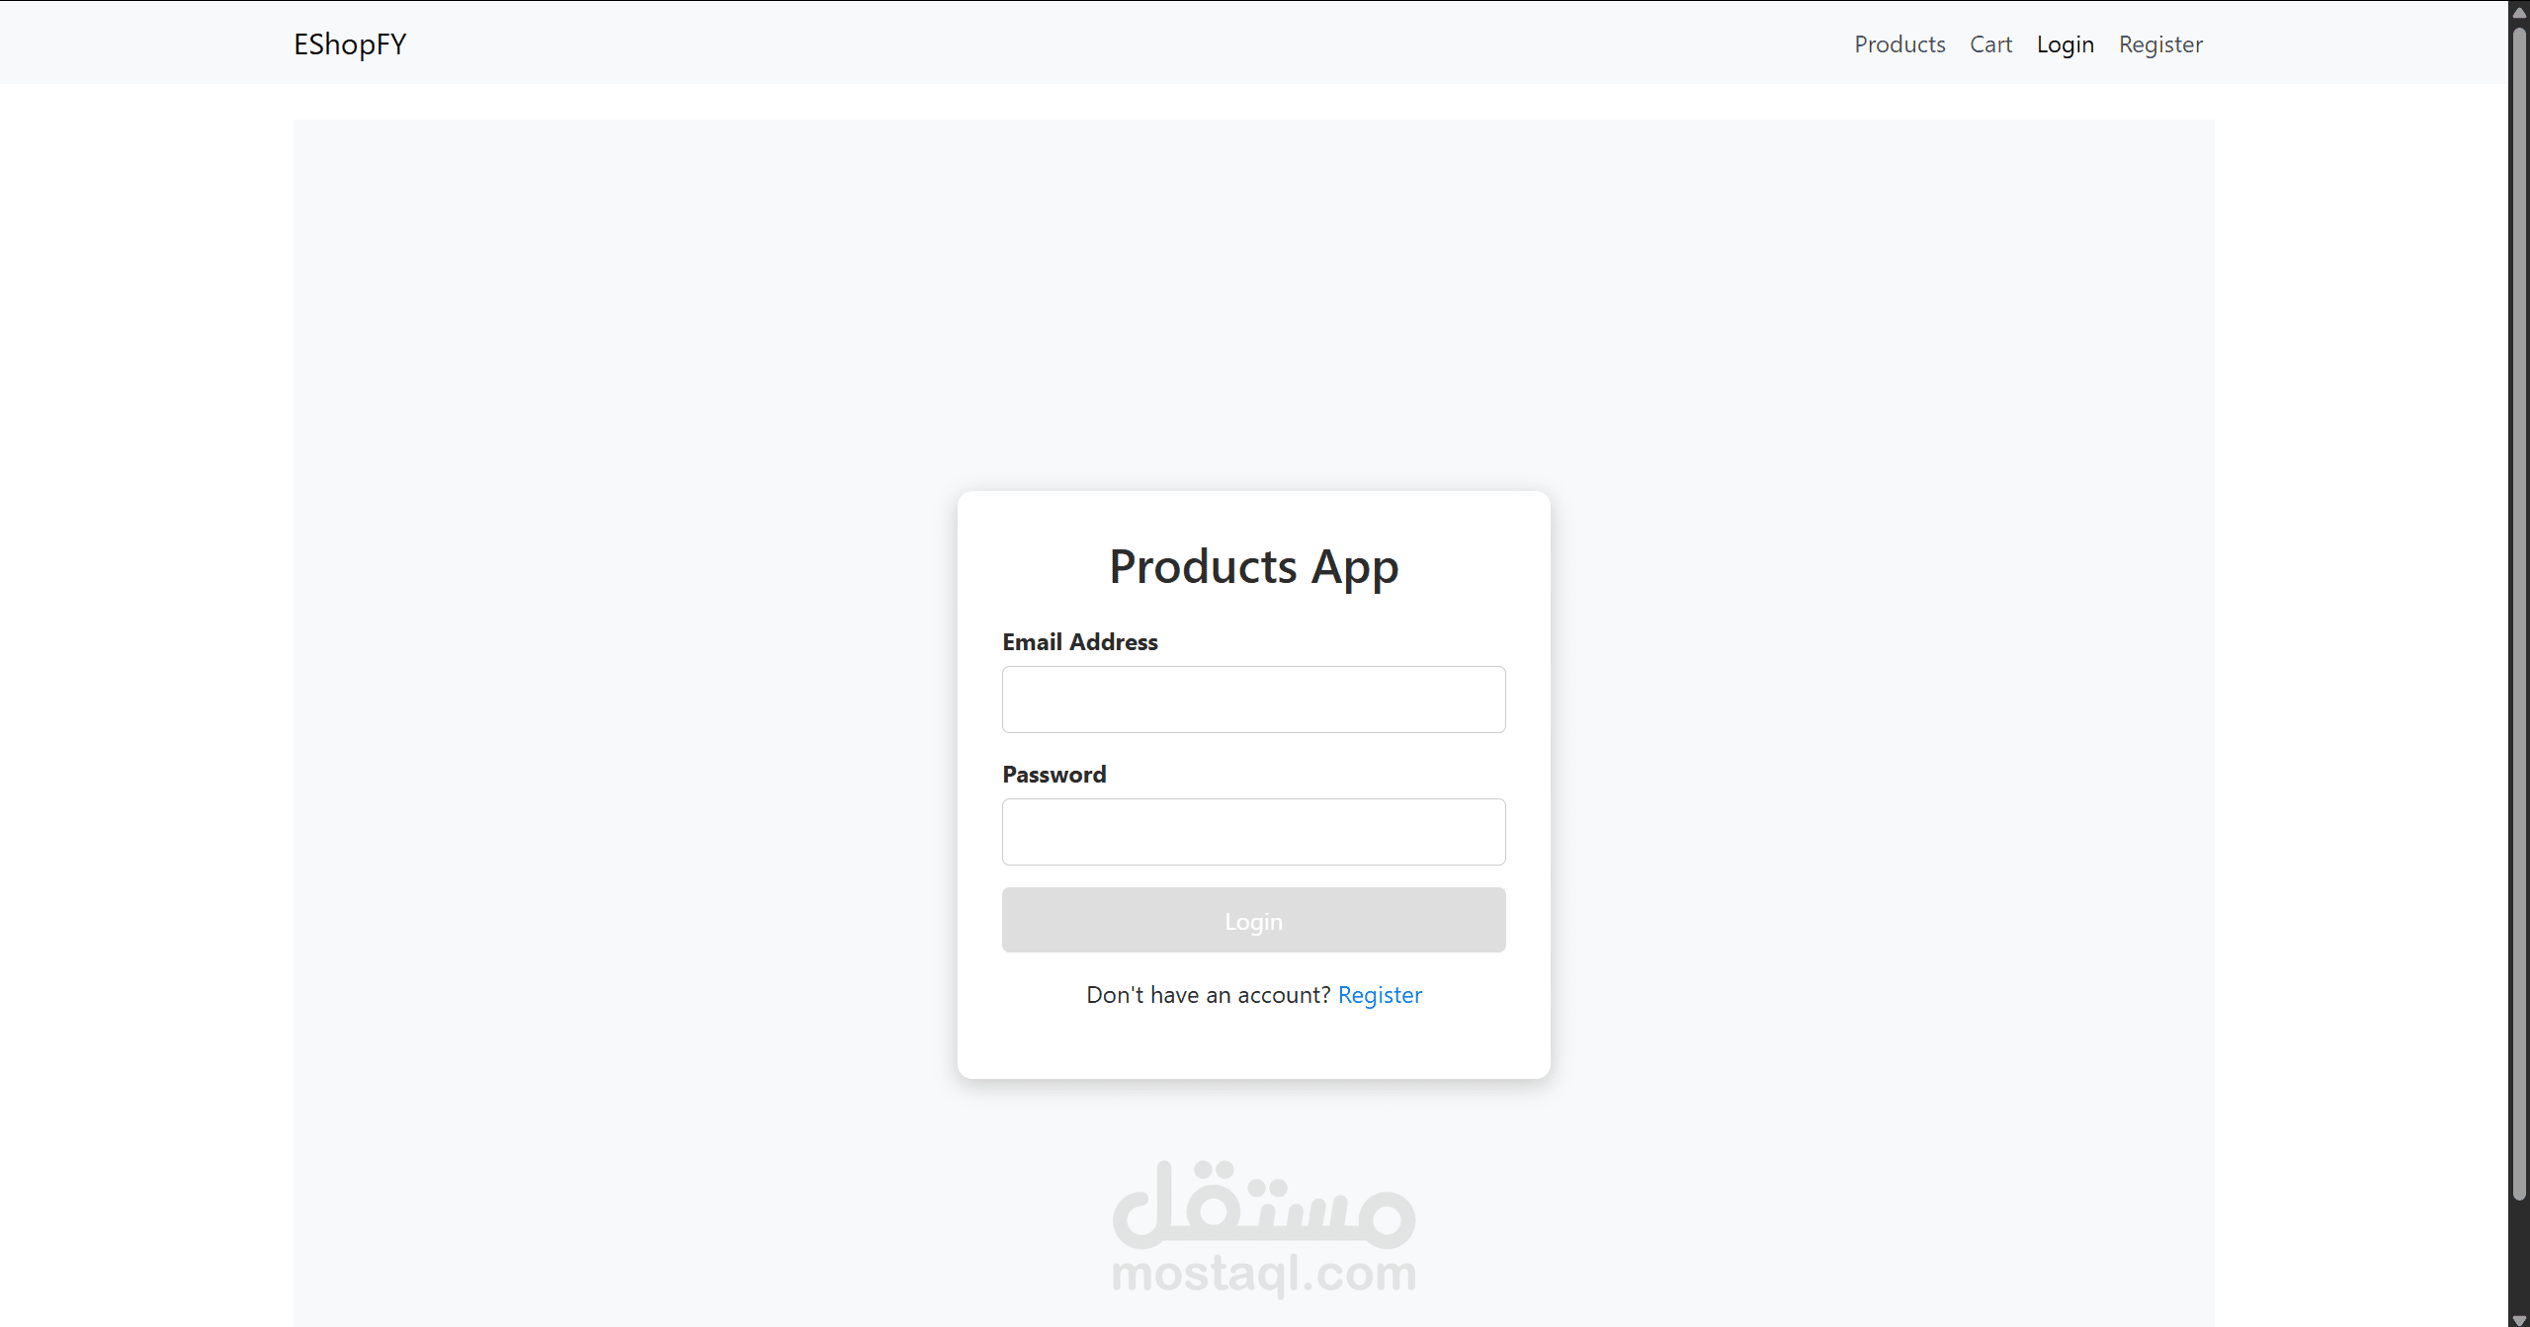Click the "Don't have an account?" text
The width and height of the screenshot is (2530, 1327).
click(1208, 995)
